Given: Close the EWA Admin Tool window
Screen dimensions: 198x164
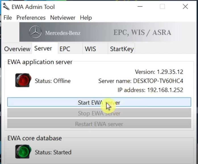Looking at the screenshot, I should coord(185,7).
